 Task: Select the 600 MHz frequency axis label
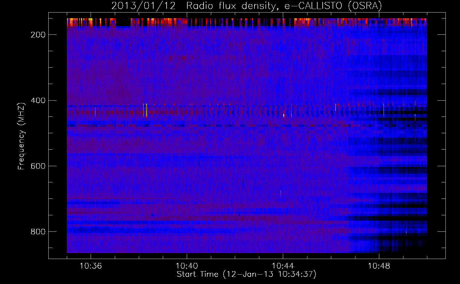coord(38,166)
